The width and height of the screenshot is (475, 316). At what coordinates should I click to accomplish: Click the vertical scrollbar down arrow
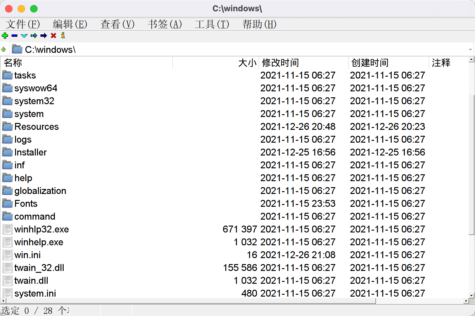(x=472, y=296)
